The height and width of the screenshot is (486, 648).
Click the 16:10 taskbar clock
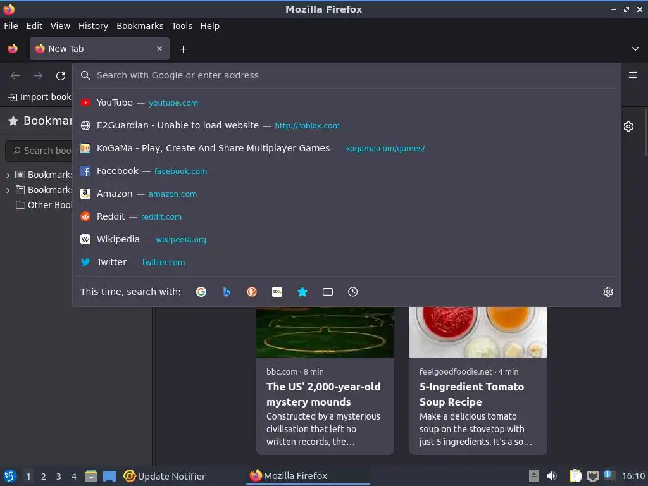(x=633, y=476)
